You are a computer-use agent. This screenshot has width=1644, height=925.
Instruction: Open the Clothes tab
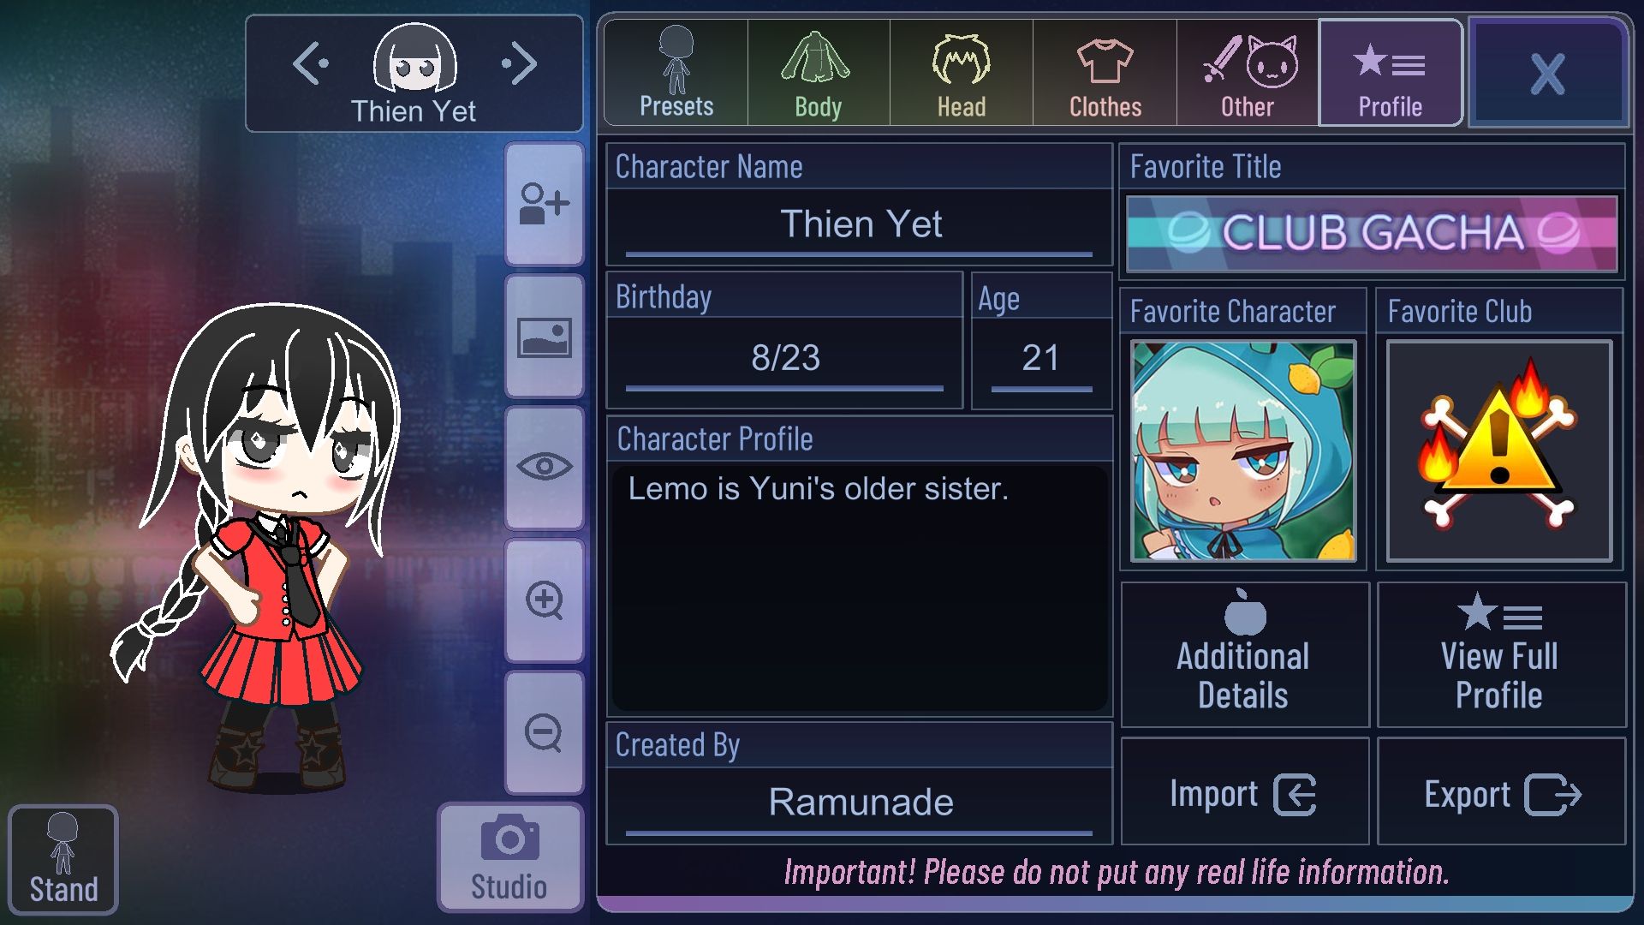(1105, 73)
